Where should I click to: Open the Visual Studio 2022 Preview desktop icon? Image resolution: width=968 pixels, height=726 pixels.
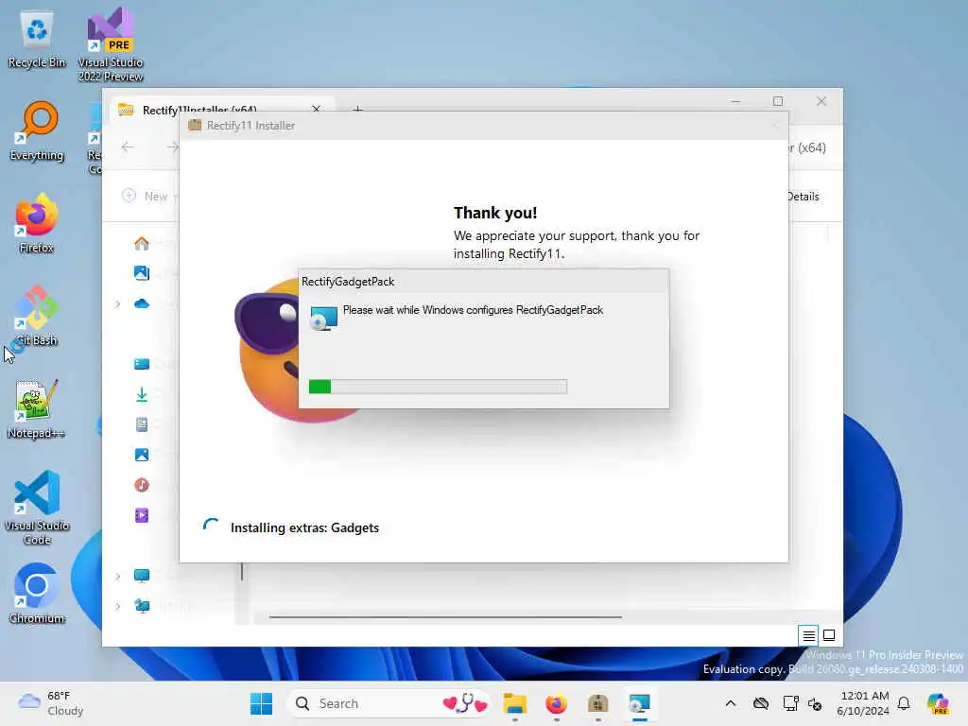click(111, 44)
